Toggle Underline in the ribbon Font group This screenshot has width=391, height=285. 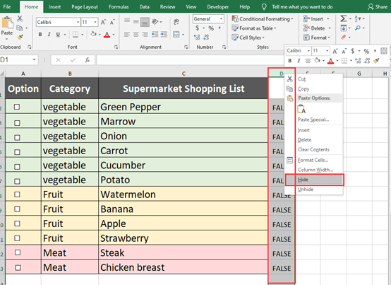58,35
